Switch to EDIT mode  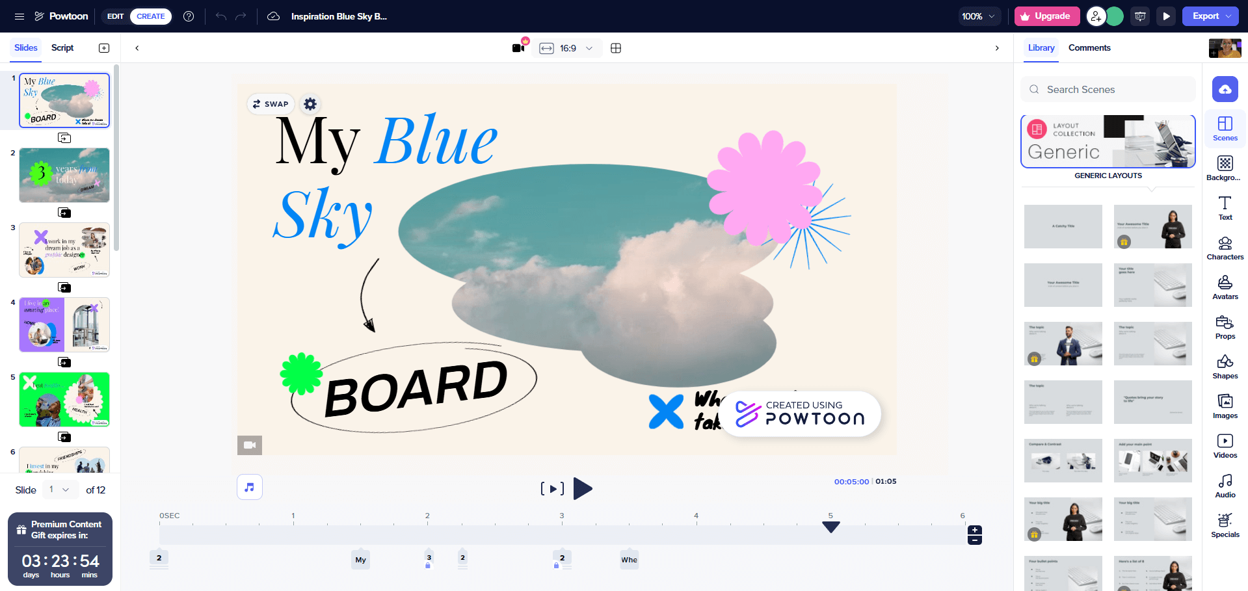[115, 16]
